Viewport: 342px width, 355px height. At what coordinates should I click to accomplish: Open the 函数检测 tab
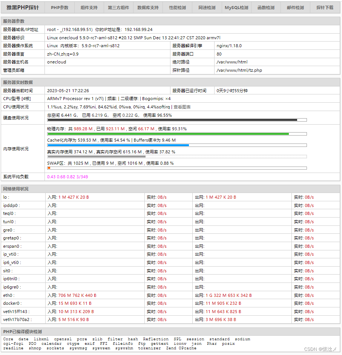pos(266,8)
